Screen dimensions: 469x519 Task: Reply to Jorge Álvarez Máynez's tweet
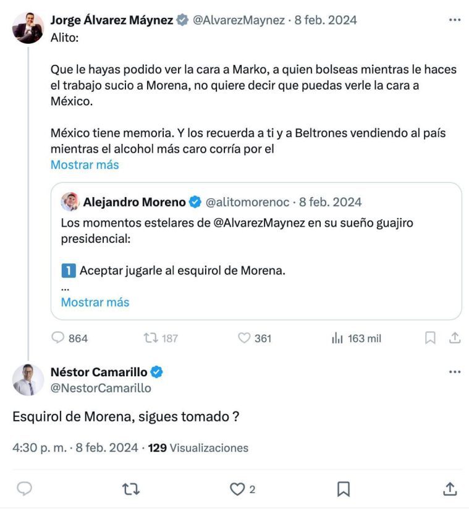click(x=57, y=338)
